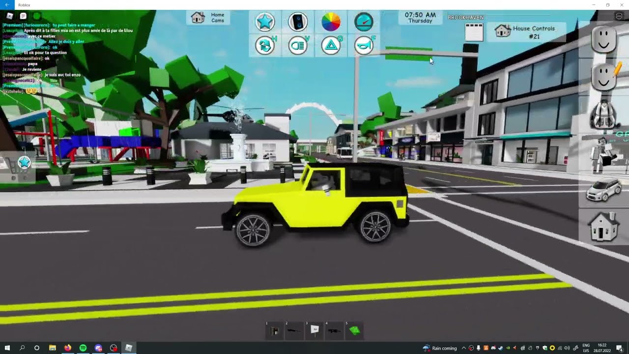Open Spotify from taskbar
629x354 pixels.
point(83,348)
